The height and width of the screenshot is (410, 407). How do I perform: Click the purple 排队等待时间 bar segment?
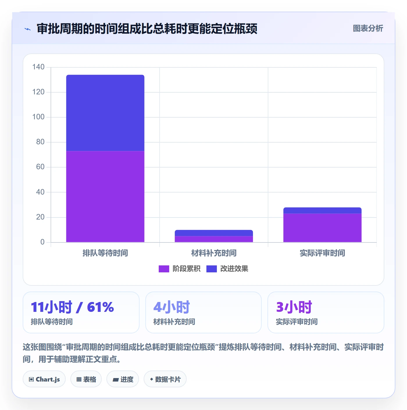105,197
